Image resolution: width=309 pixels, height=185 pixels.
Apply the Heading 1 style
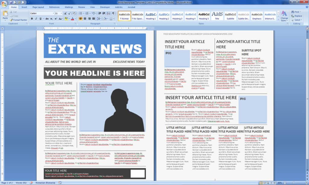[151, 16]
